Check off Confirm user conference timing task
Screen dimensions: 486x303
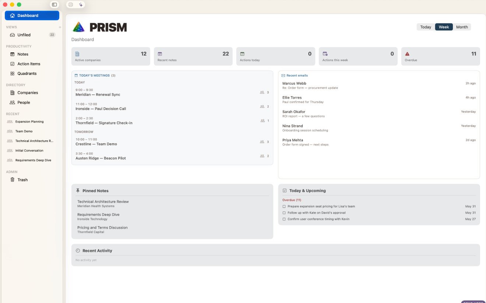click(284, 219)
